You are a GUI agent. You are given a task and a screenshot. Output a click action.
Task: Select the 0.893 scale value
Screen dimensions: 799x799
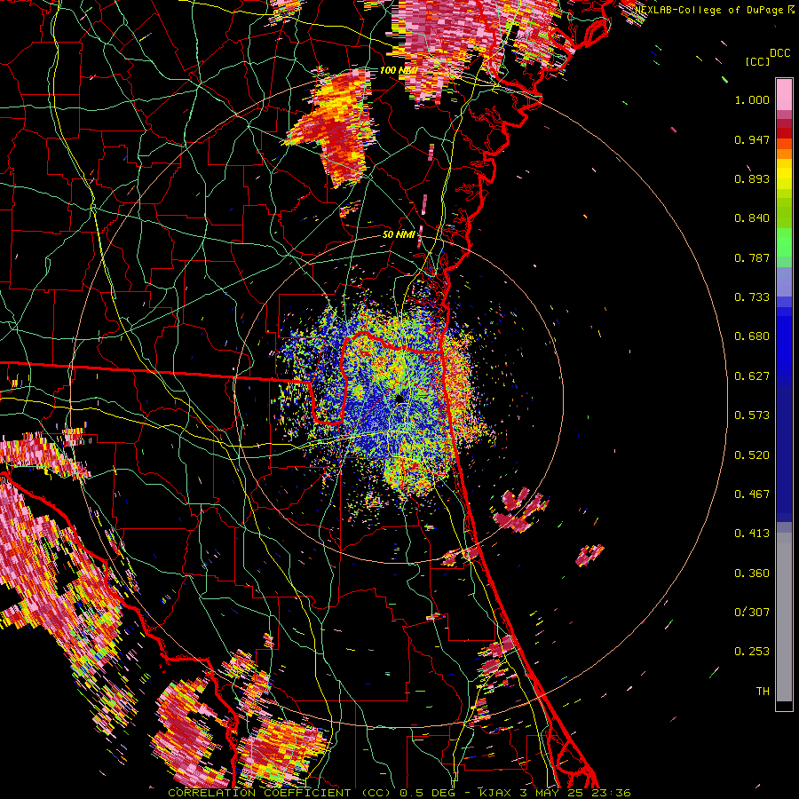tap(752, 178)
